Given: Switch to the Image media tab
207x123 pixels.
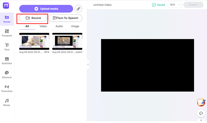Looking at the screenshot, I should (75, 26).
